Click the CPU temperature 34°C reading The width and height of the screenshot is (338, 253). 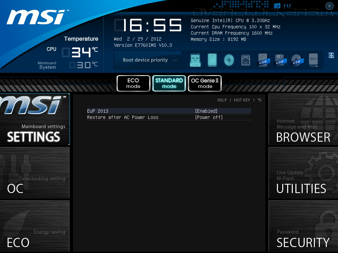[x=80, y=52]
